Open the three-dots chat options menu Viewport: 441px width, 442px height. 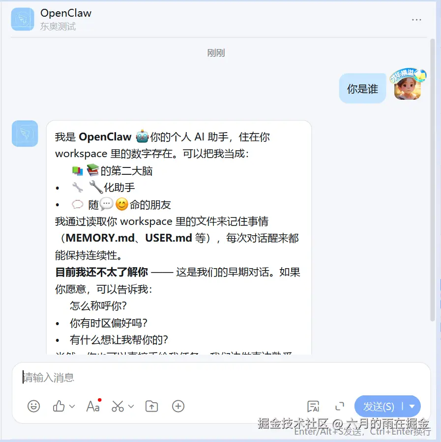point(416,20)
